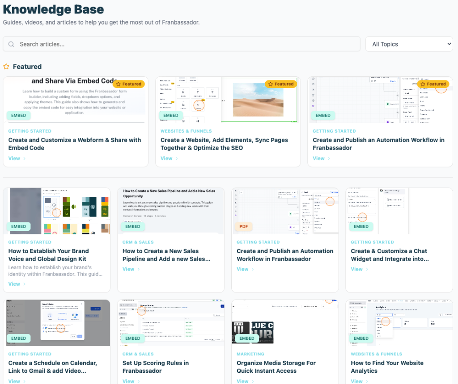
Task: View the Website Analytics article
Action: tap(360, 381)
